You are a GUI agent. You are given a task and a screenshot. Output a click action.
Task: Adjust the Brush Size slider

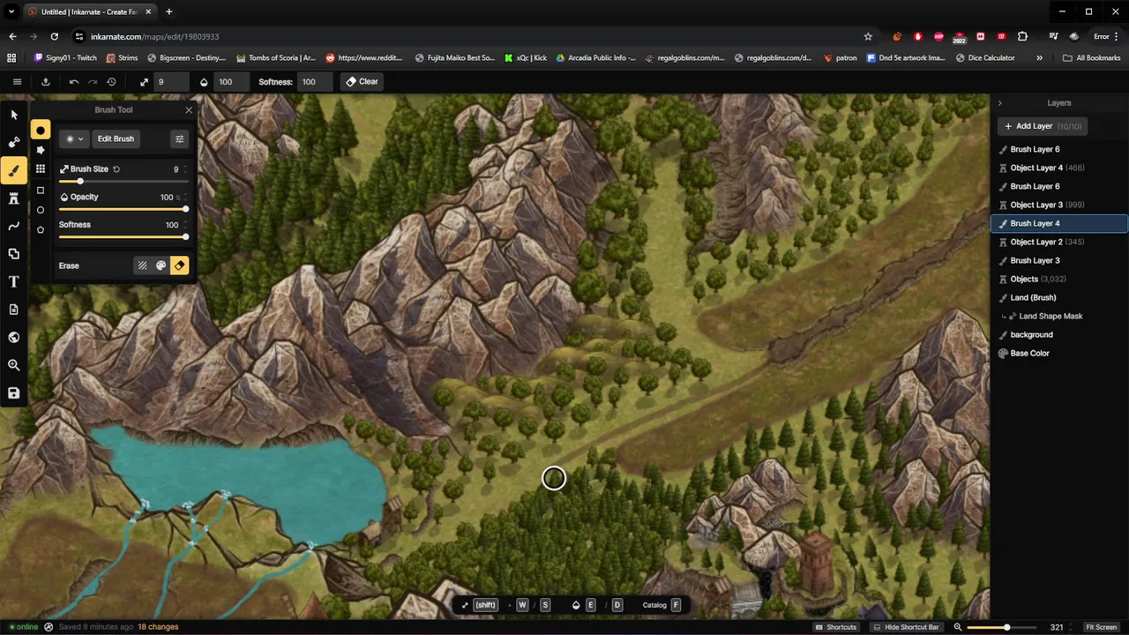click(123, 181)
